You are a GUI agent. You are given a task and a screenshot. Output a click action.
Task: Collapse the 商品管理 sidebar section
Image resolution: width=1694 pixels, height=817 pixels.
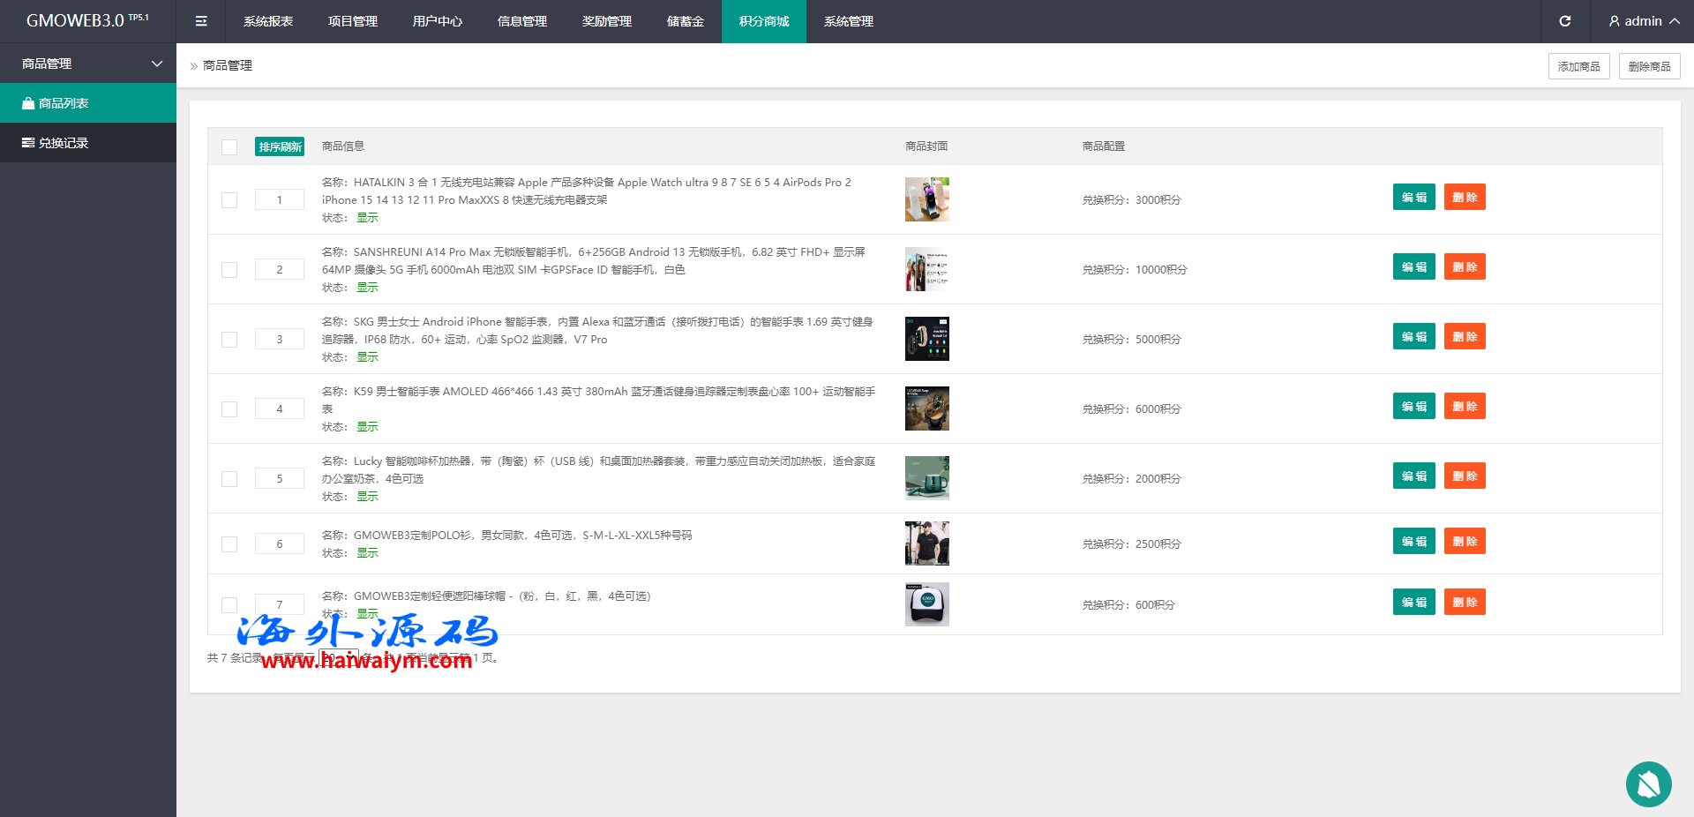(157, 64)
